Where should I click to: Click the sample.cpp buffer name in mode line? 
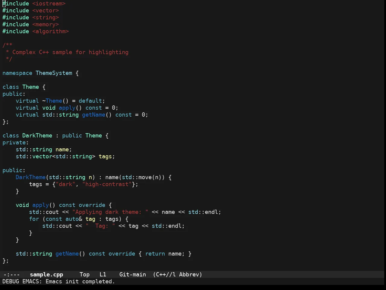coord(46,275)
